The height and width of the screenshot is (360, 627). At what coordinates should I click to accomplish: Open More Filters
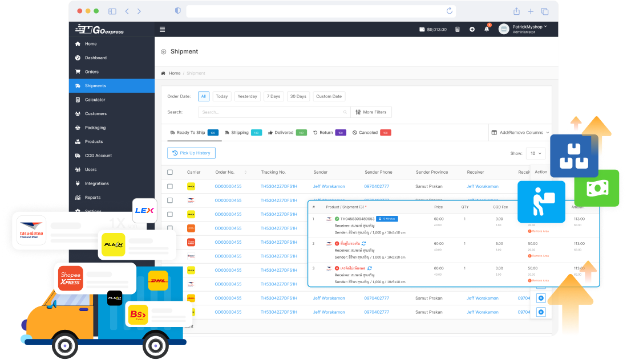pos(371,112)
